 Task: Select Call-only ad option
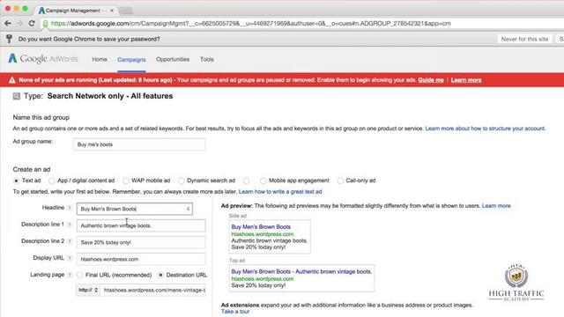[340, 181]
